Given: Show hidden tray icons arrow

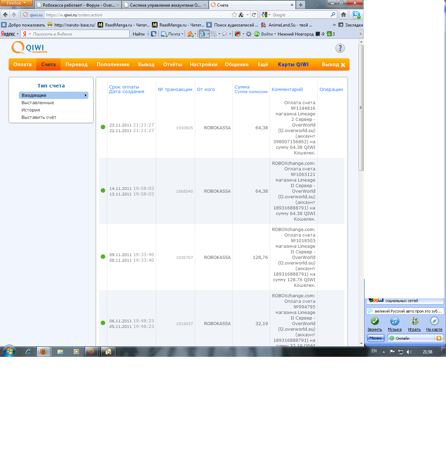Looking at the screenshot, I should point(384,352).
